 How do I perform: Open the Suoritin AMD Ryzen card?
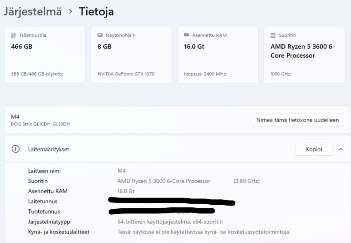click(304, 55)
